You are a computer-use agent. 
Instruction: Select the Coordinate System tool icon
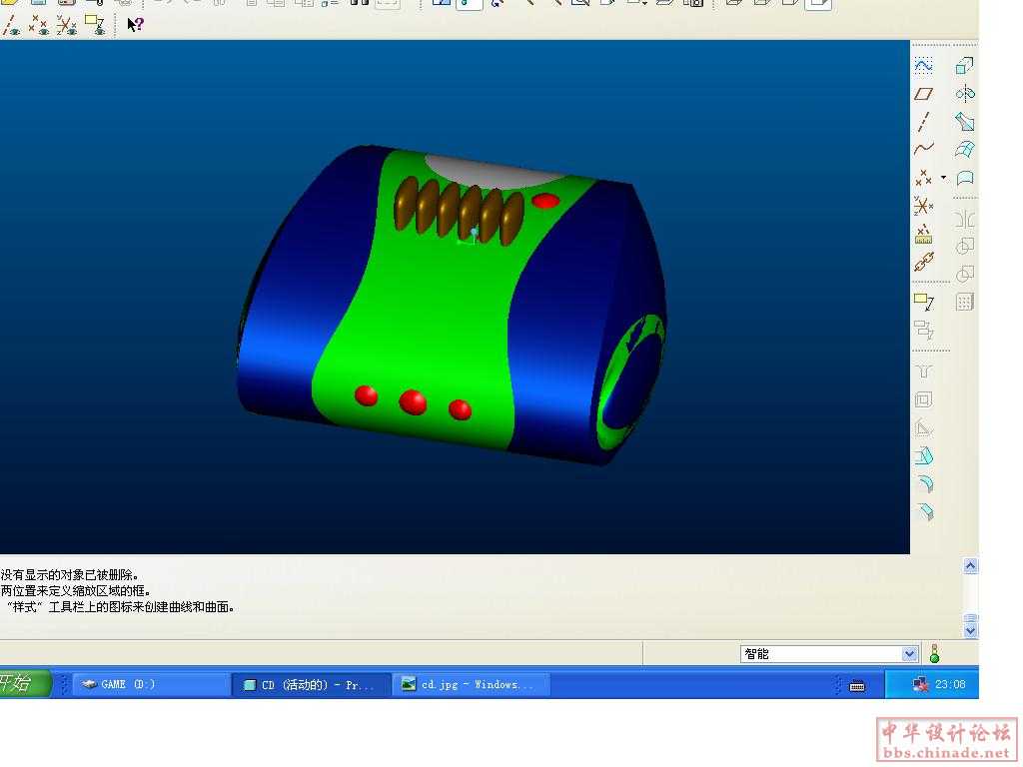point(923,206)
